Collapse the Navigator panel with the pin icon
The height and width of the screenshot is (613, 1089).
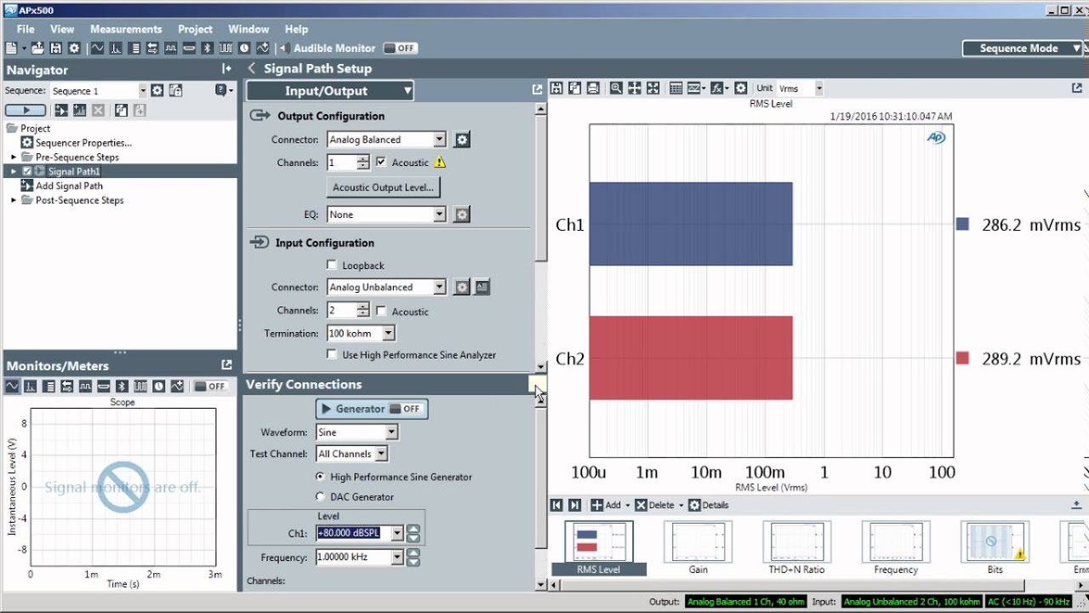226,69
